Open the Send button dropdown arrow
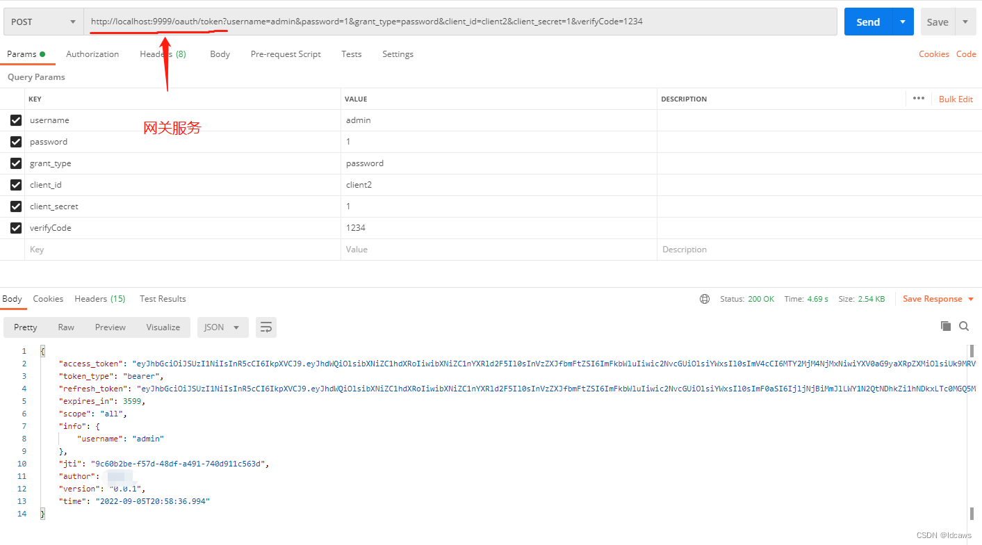Viewport: 982px width, 545px height. click(x=903, y=22)
